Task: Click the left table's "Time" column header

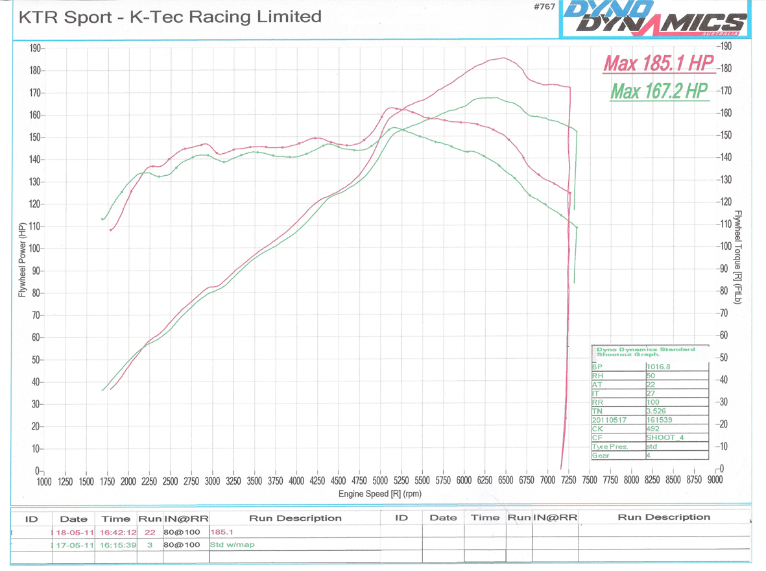Action: tap(116, 518)
